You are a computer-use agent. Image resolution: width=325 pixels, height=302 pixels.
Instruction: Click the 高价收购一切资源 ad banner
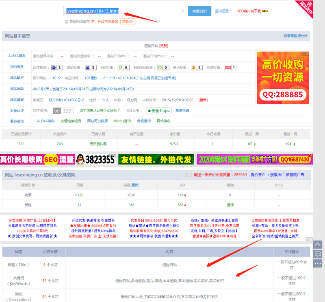283,78
